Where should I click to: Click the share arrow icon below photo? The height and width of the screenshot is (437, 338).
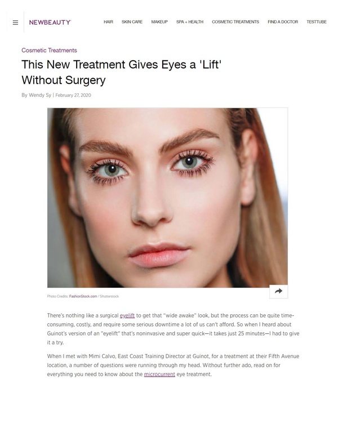point(278,291)
